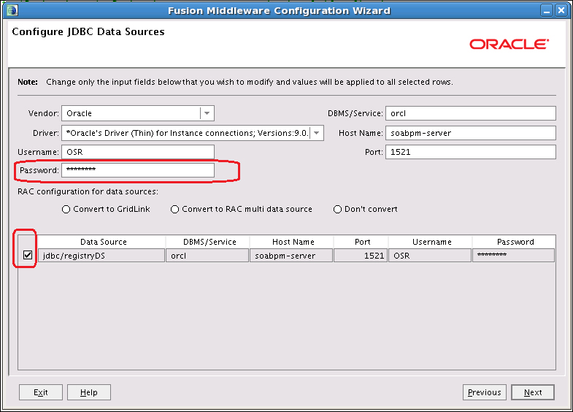Click the DBMS/Service input field
Viewport: 573px width, 412px height.
[x=471, y=113]
